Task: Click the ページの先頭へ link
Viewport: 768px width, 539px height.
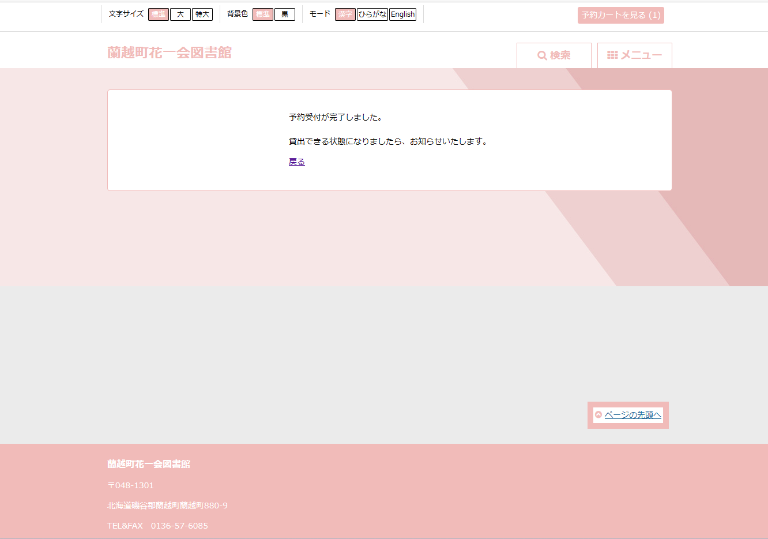Action: pyautogui.click(x=633, y=415)
